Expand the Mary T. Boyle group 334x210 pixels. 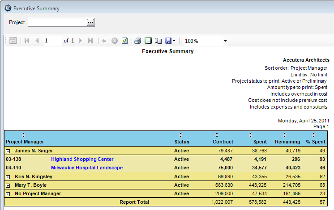[8, 185]
